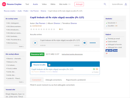Click the Adaugă button
This screenshot has height=98, width=130.
(x=79, y=4)
